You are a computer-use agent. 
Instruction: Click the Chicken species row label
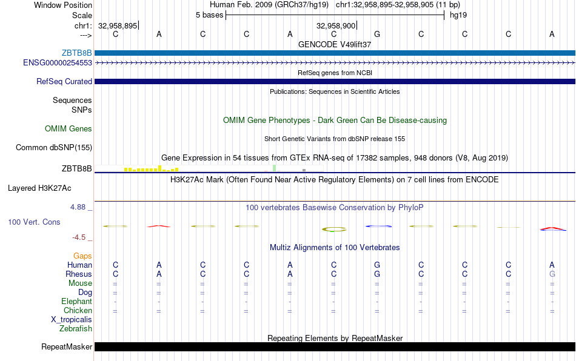[x=78, y=310]
